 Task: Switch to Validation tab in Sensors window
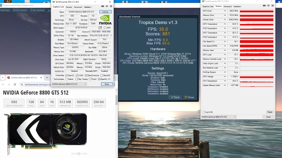(x=237, y=6)
